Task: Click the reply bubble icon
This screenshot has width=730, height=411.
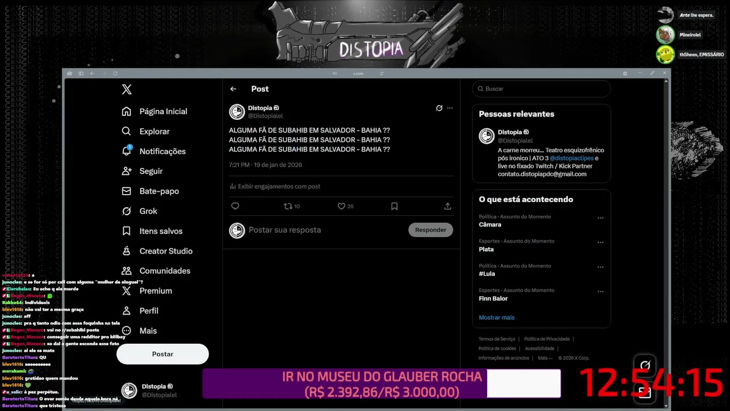Action: tap(235, 206)
